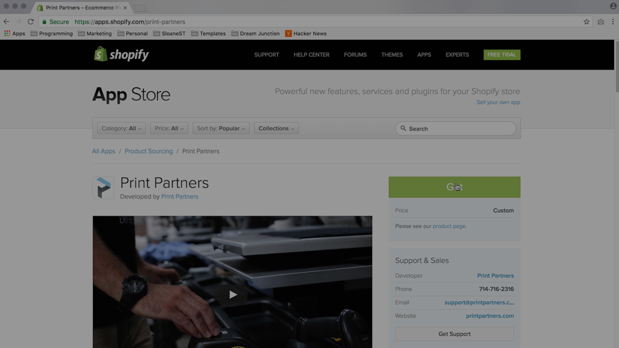Click the Chrome profile avatar icon
Image resolution: width=619 pixels, height=348 pixels.
tap(613, 6)
